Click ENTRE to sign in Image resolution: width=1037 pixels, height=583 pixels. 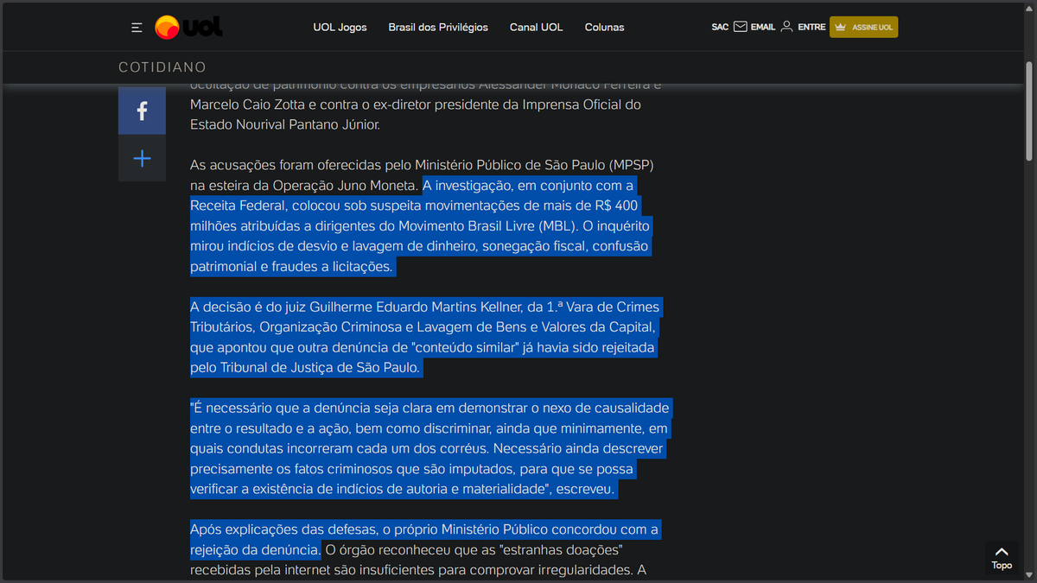[811, 26]
